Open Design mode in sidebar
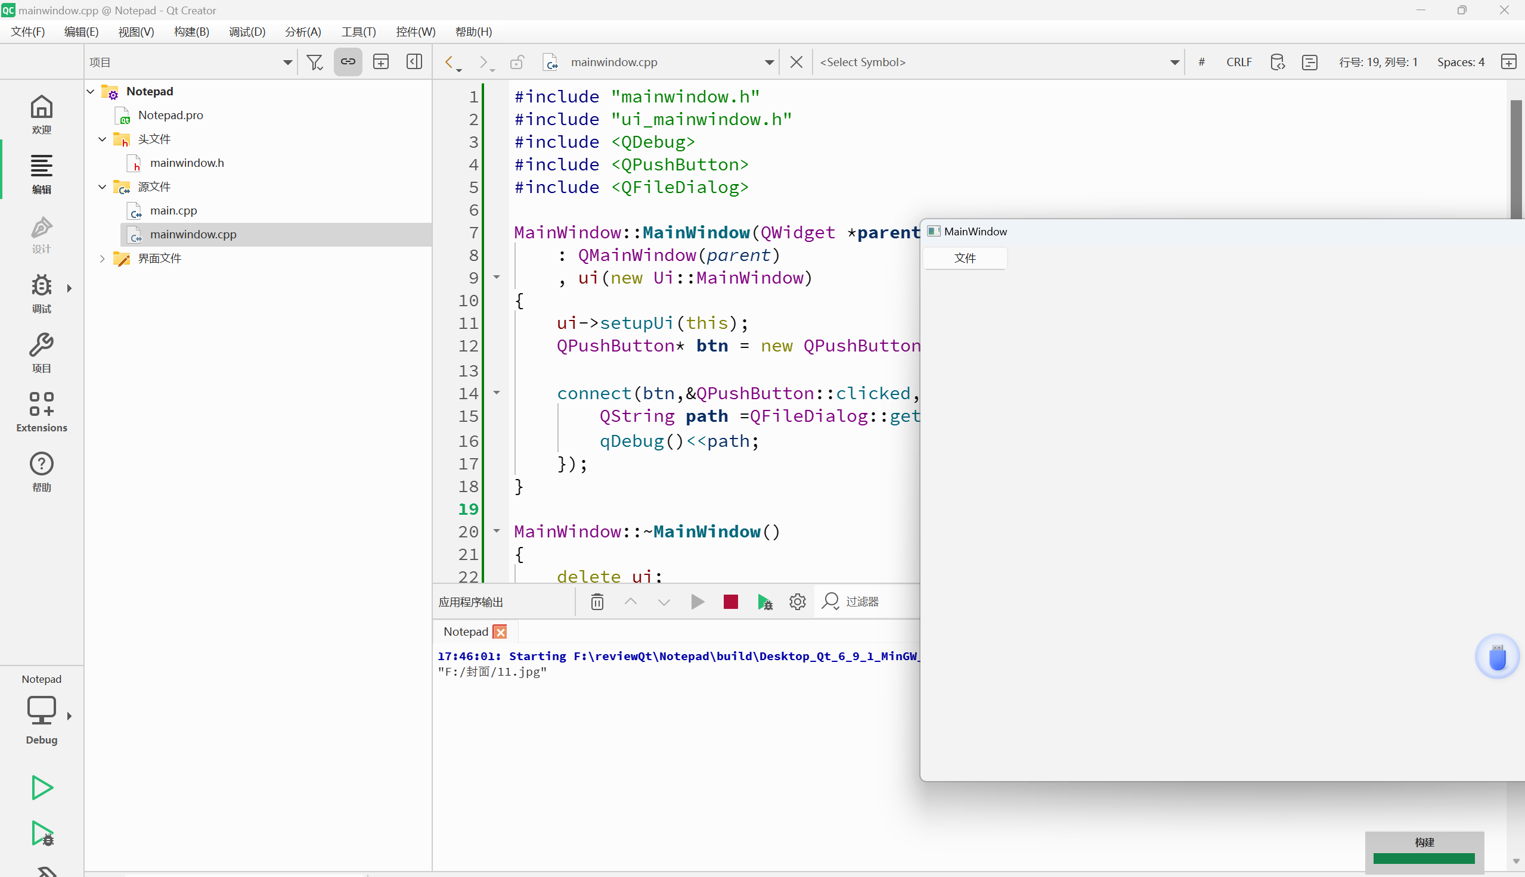Screen dimensions: 1525x877 (x=42, y=234)
